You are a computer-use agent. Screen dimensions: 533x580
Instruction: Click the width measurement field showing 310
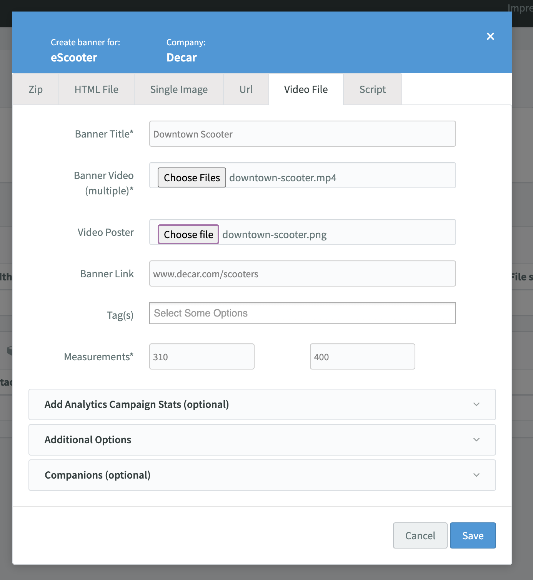point(202,357)
